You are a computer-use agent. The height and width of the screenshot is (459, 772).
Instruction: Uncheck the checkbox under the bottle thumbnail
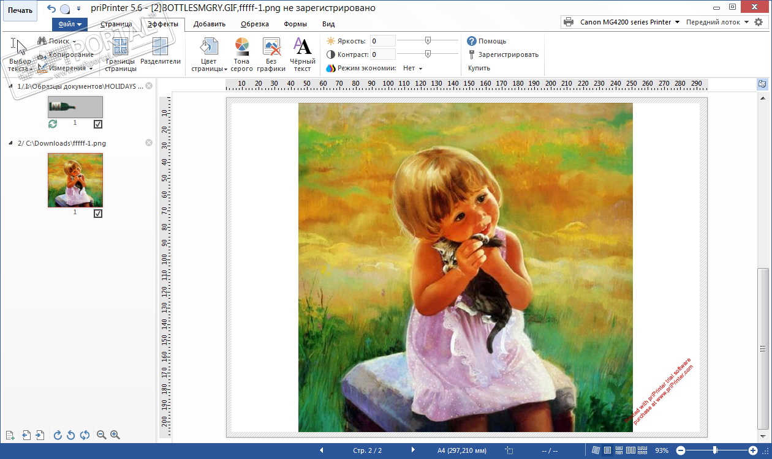(98, 124)
